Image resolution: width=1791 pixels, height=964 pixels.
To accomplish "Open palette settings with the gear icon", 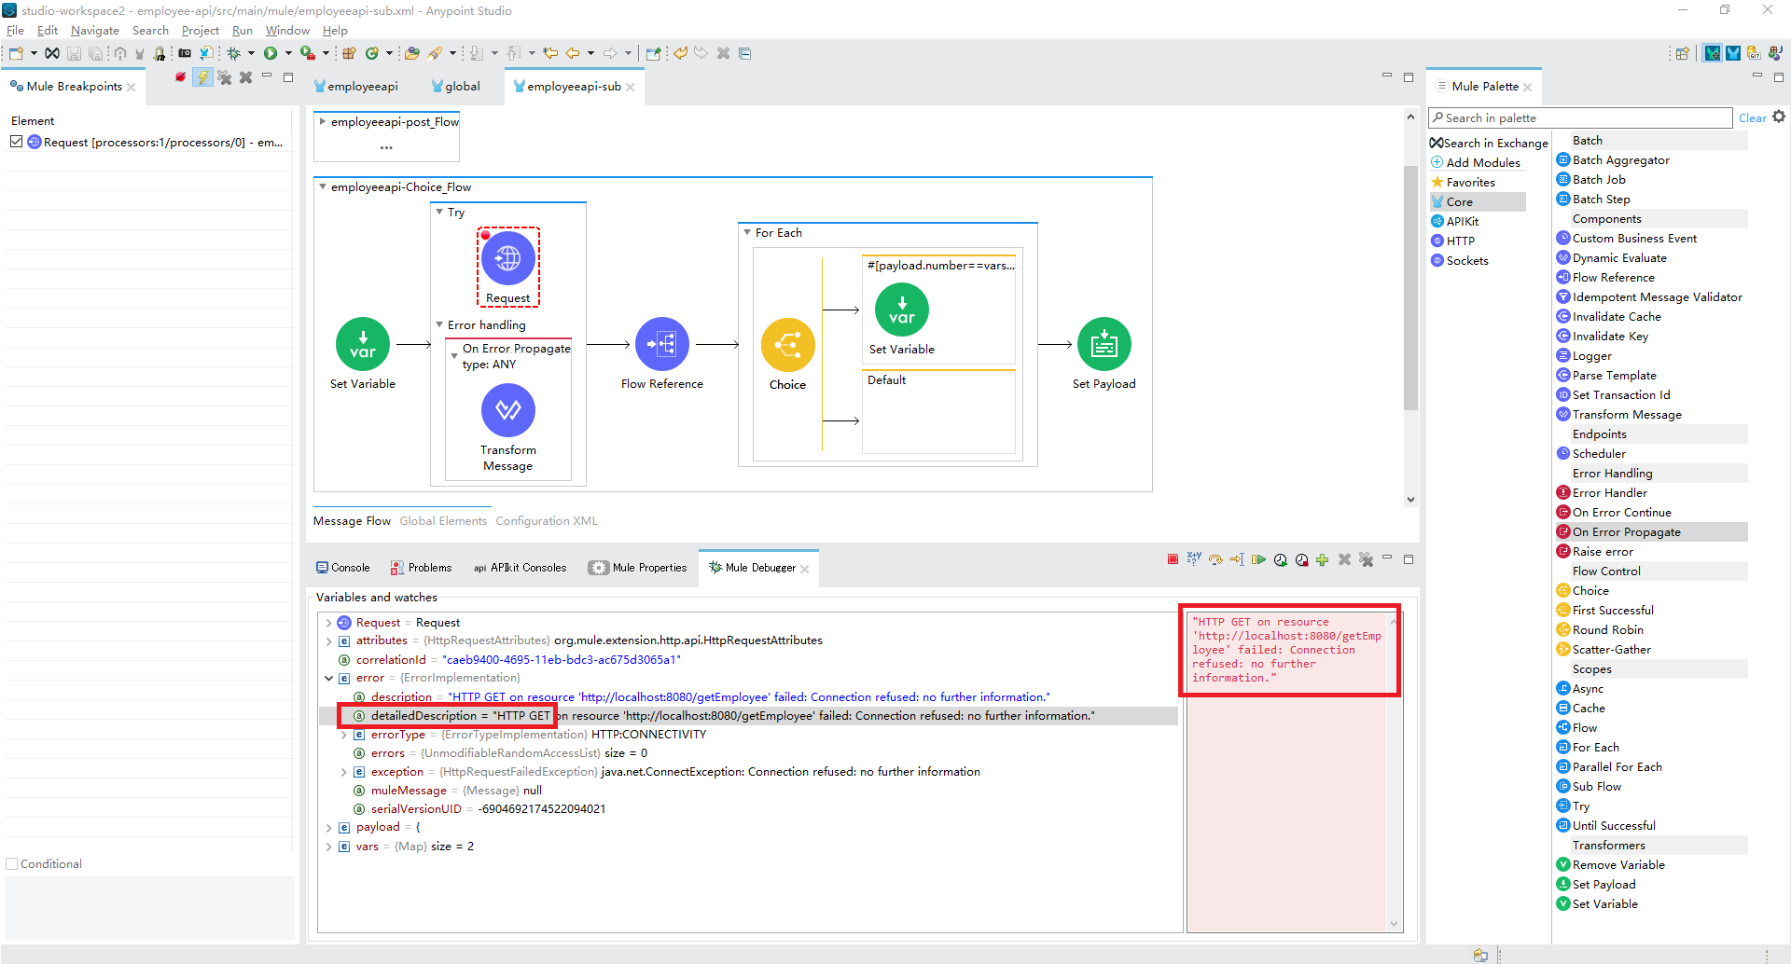I will point(1779,117).
